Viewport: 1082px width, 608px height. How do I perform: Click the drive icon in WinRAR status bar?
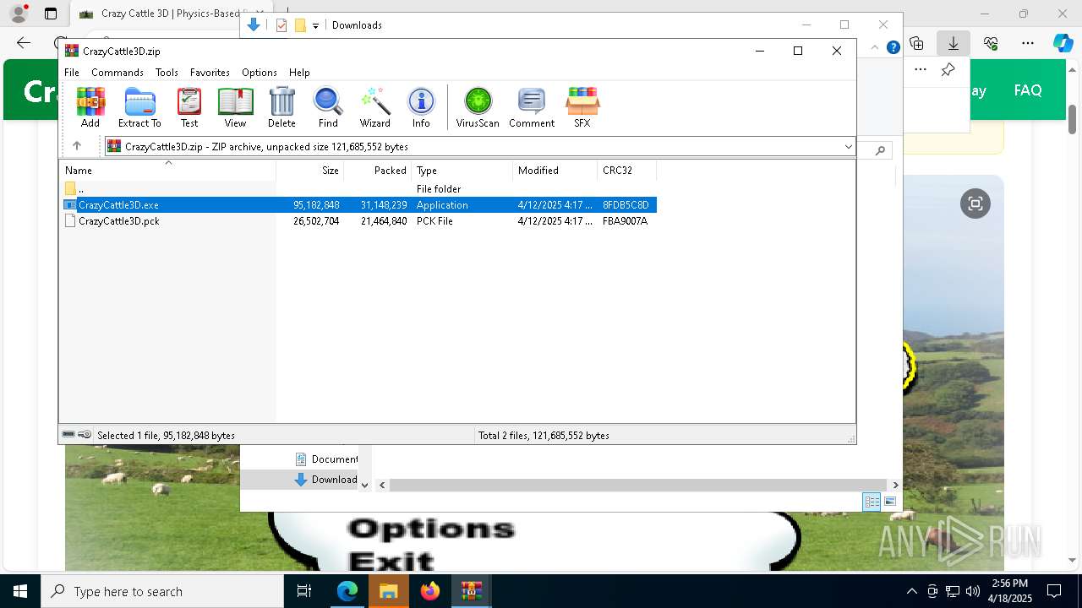[x=68, y=435]
